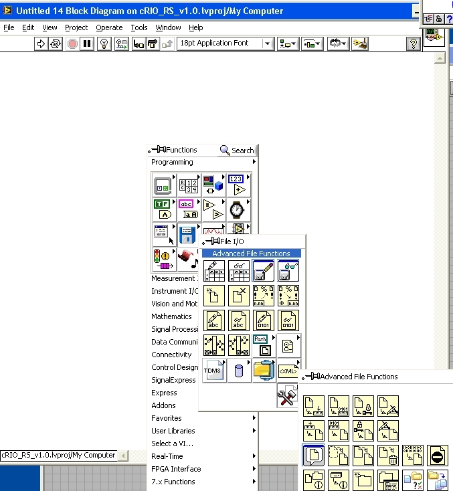
Task: Select the Express category
Action: pyautogui.click(x=164, y=393)
